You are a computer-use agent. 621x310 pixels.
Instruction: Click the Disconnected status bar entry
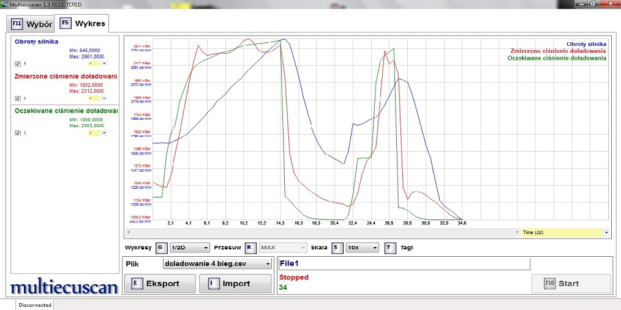tap(35, 305)
